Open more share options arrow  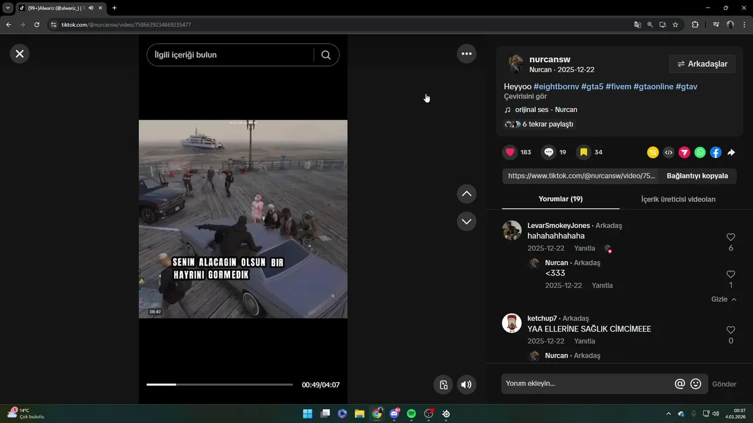(731, 152)
